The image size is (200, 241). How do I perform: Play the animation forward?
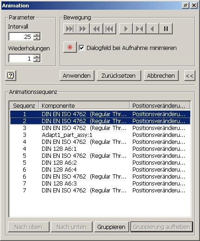click(x=126, y=29)
